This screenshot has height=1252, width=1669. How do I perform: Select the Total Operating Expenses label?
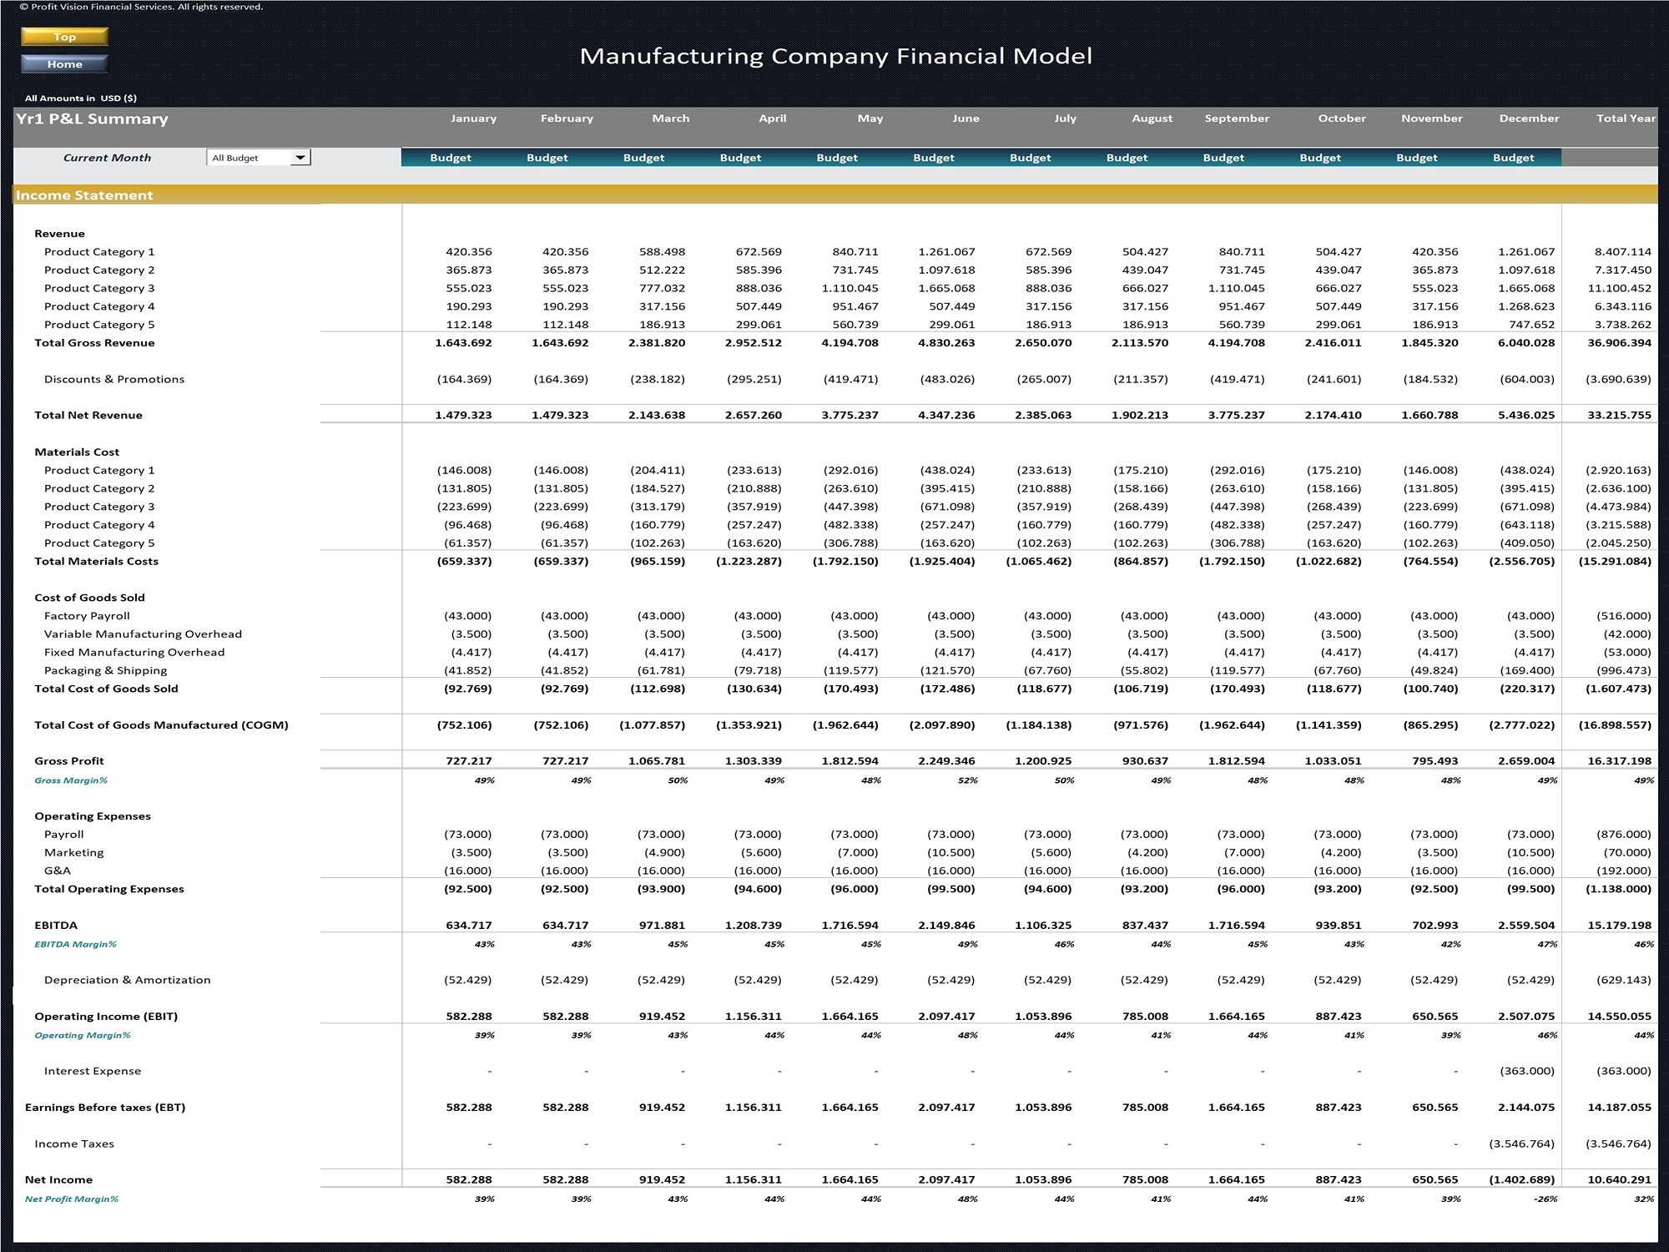[109, 889]
